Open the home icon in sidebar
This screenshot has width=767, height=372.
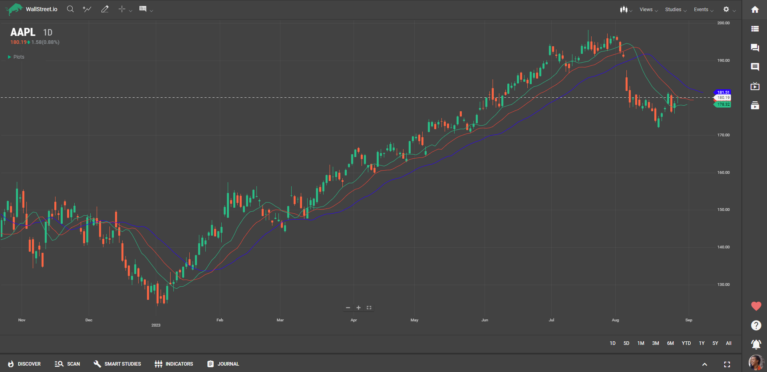coord(755,10)
